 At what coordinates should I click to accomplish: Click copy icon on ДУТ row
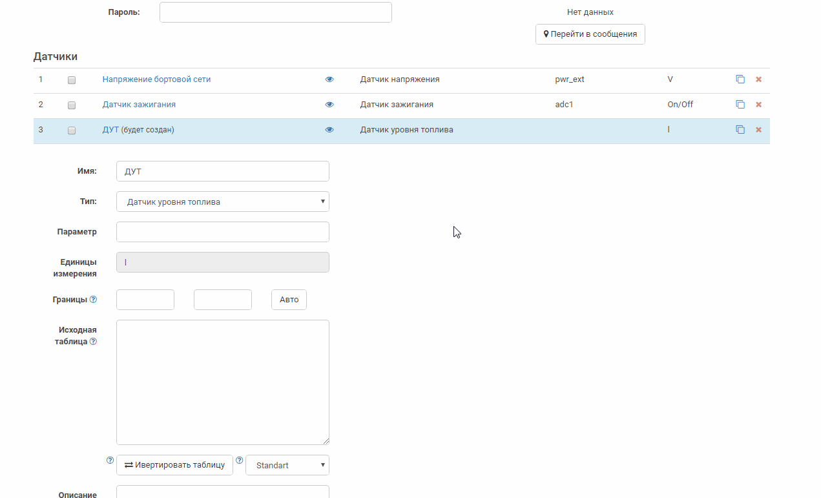coord(740,130)
